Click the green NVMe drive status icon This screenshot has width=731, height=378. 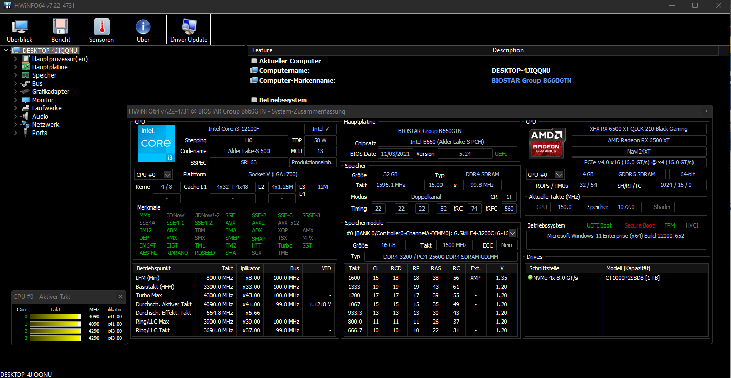point(530,277)
